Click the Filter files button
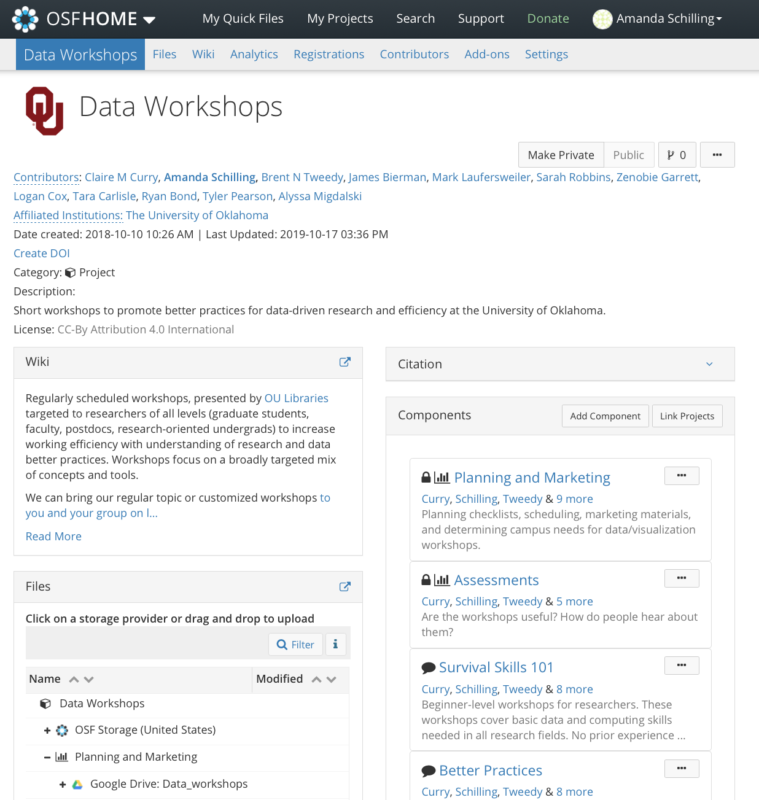Image resolution: width=759 pixels, height=800 pixels. coord(295,644)
